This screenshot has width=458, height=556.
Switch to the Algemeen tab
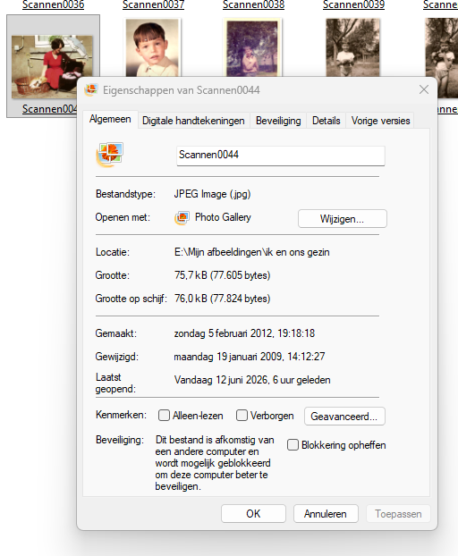110,119
